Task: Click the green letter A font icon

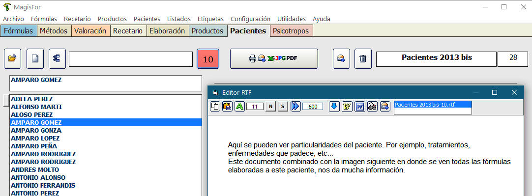Action: 240,107
